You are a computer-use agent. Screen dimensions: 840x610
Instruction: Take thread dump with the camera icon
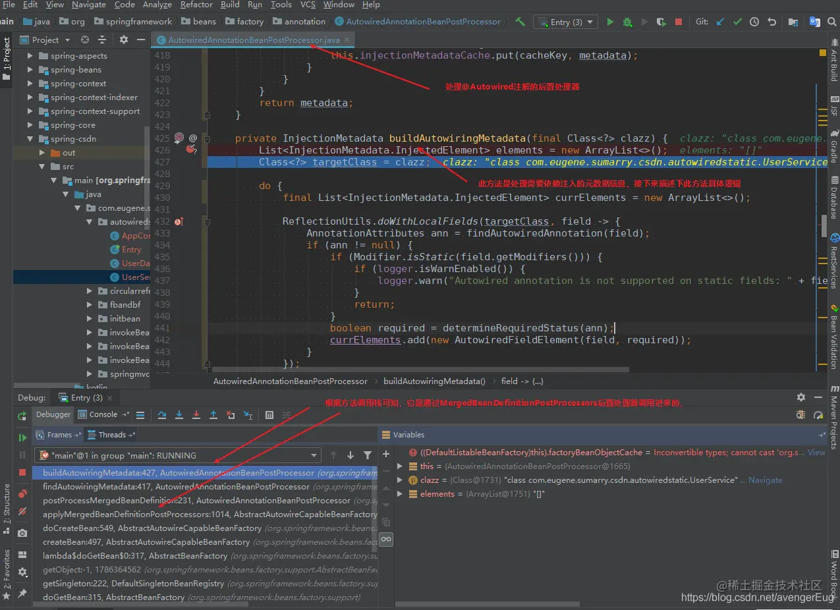tap(22, 533)
